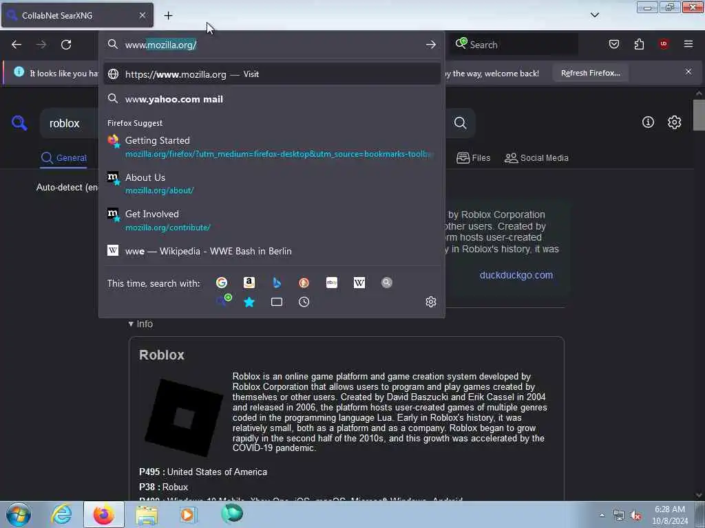Open the WWE Bash in Berlin suggestion
This screenshot has width=705, height=528.
click(272, 251)
